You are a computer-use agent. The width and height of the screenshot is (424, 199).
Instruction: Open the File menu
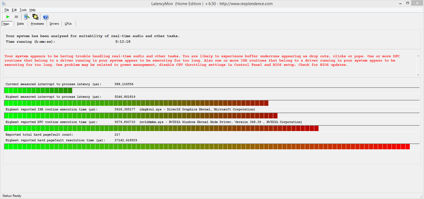pyautogui.click(x=7, y=10)
